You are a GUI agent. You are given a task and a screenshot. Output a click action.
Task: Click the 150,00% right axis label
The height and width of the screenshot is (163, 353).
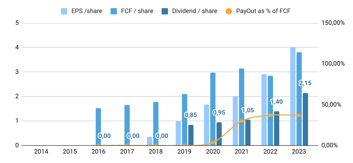pyautogui.click(x=333, y=23)
